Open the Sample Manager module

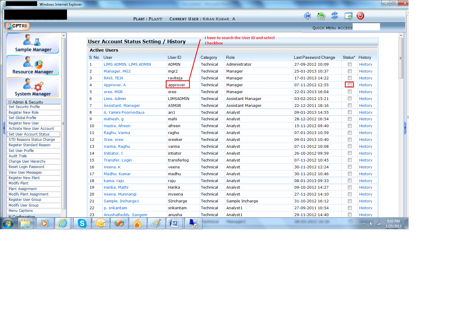click(x=33, y=43)
